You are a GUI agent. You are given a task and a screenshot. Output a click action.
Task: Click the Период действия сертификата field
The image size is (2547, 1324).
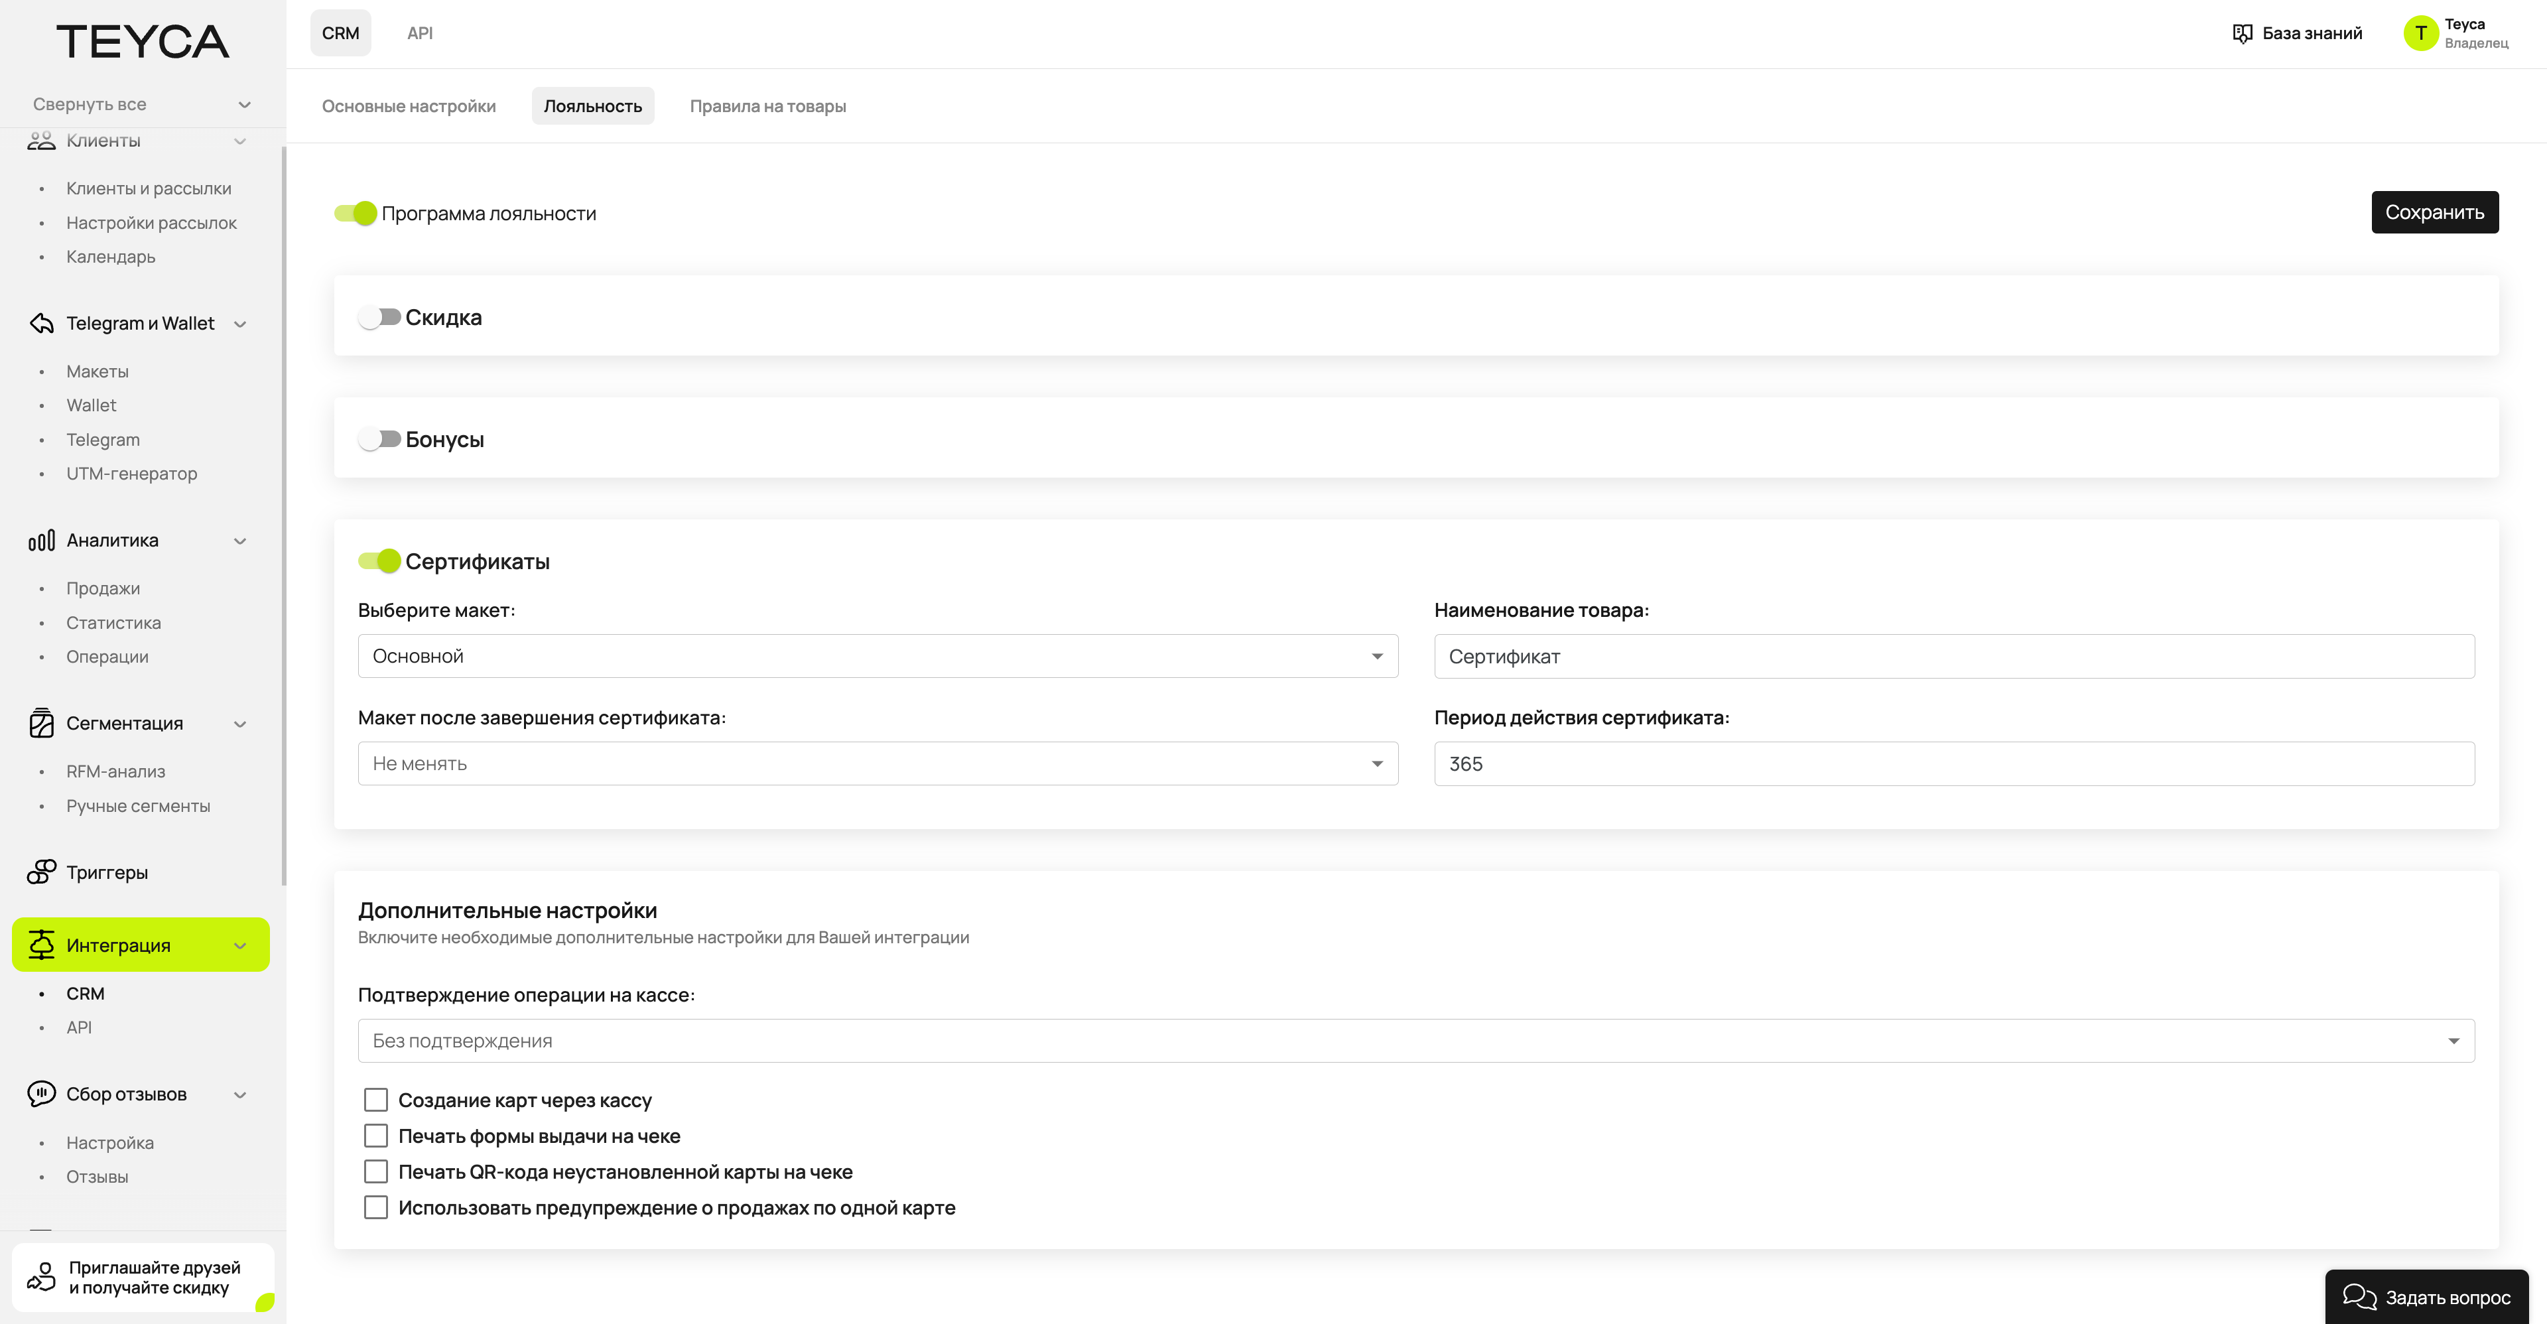click(x=1953, y=763)
